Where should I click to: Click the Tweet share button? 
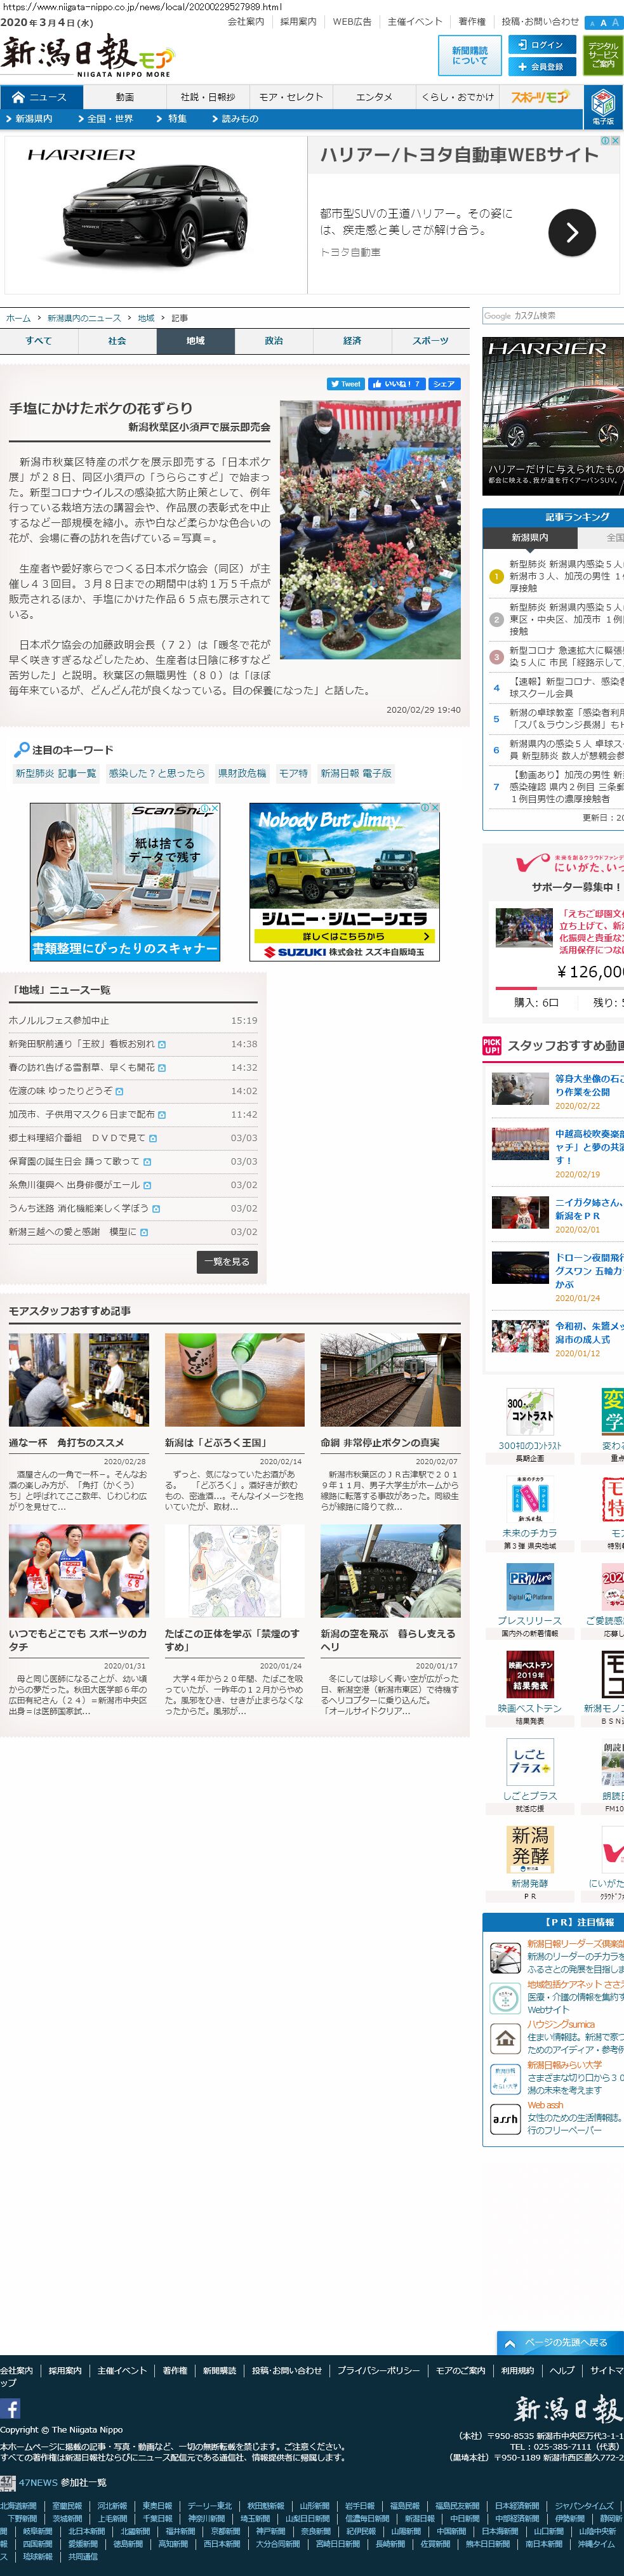click(x=346, y=384)
